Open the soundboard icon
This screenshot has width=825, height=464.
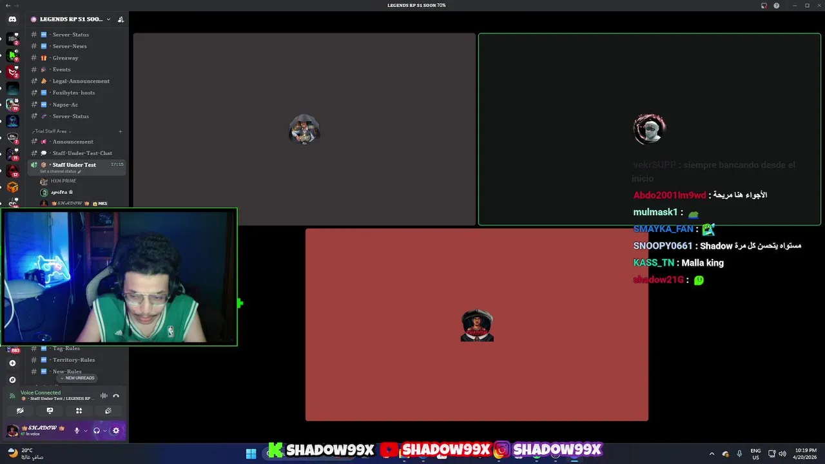pos(108,411)
